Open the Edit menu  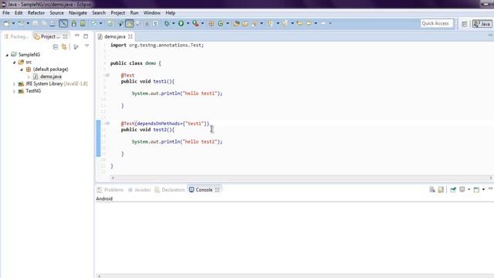tap(19, 13)
